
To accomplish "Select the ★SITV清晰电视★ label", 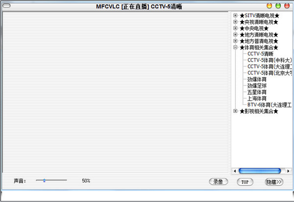I will tap(260, 16).
